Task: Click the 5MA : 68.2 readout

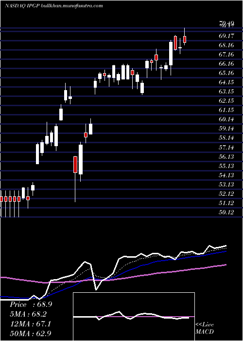Action: click(28, 314)
